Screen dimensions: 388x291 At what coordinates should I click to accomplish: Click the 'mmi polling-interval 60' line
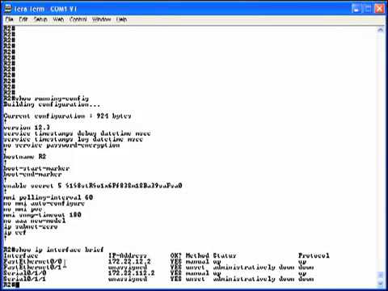tap(48, 197)
